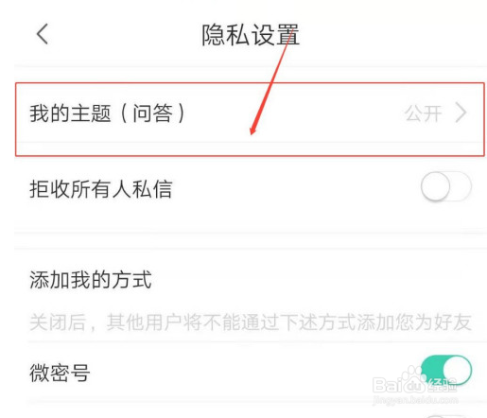
Task: Click the red arrow's arrowhead tip
Action: pyautogui.click(x=252, y=131)
